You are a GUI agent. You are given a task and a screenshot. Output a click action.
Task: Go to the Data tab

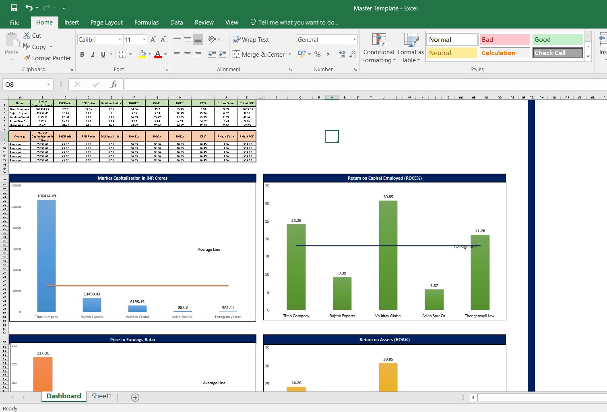point(176,23)
